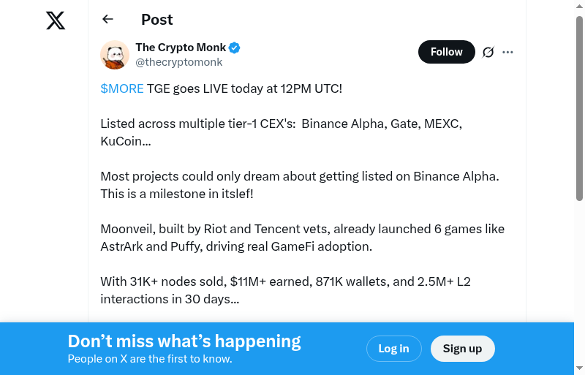The width and height of the screenshot is (585, 375).
Task: Open the $MORE cashtag link
Action: (x=122, y=88)
